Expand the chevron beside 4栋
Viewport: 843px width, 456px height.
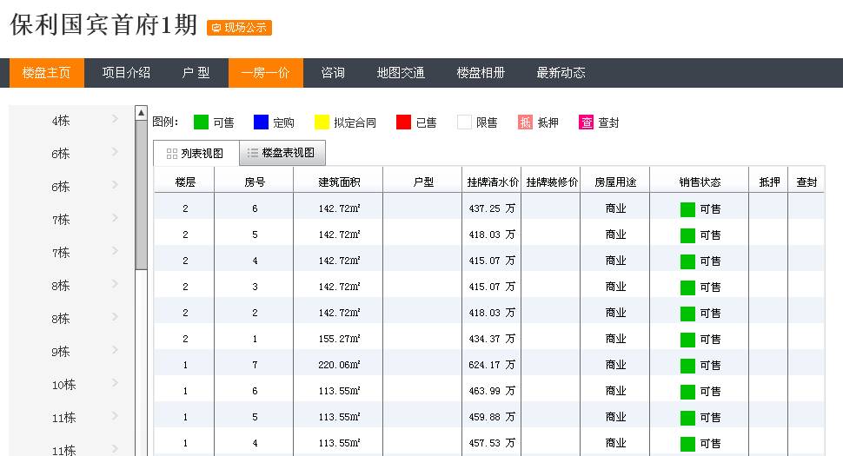[115, 119]
